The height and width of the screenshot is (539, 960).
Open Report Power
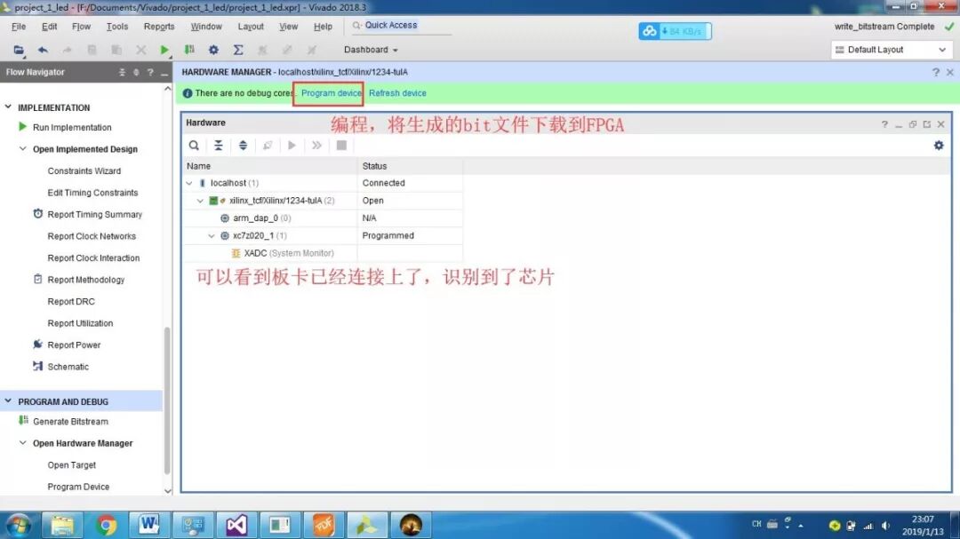[x=74, y=345]
